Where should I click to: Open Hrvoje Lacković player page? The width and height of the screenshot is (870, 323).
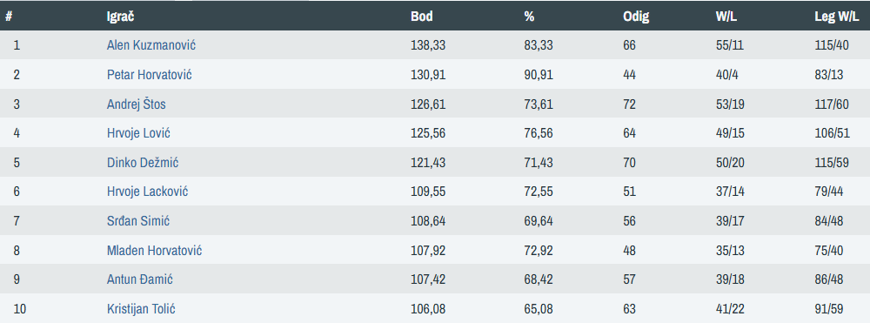[147, 192]
